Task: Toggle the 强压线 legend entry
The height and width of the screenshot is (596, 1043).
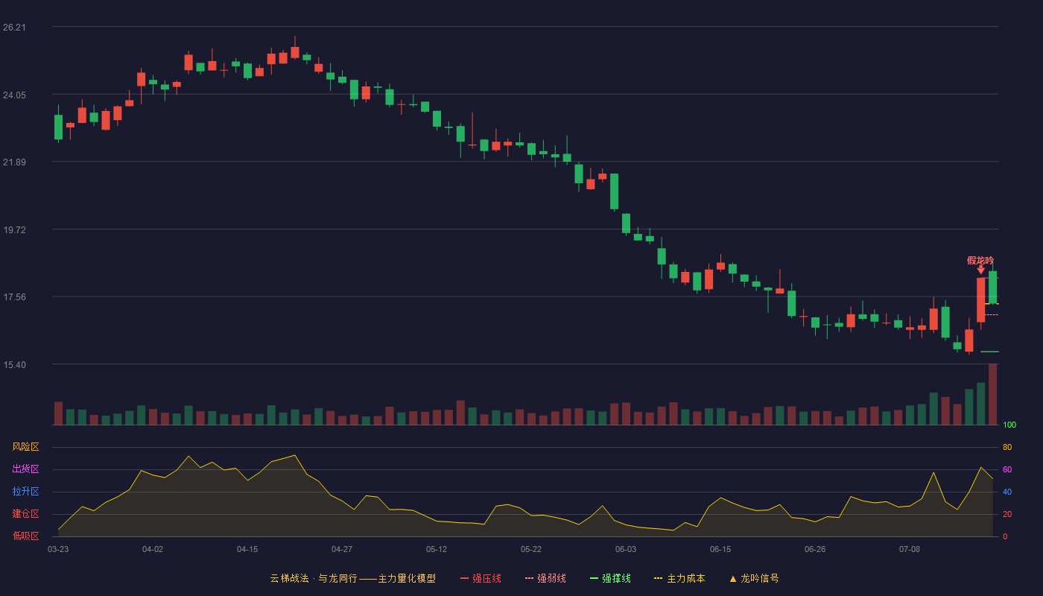Action: pyautogui.click(x=481, y=578)
